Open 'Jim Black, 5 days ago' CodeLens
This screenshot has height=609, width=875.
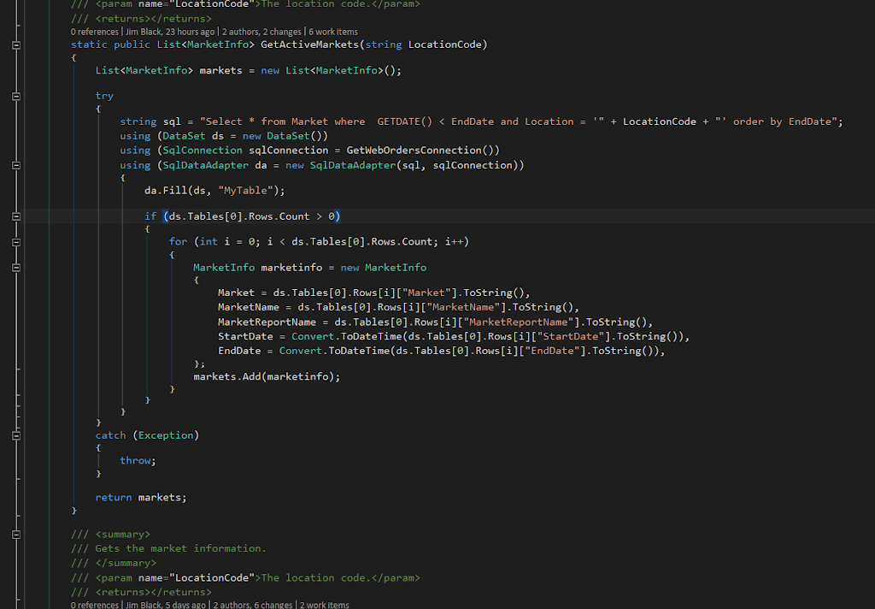(165, 605)
